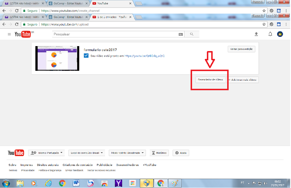Open the 'Sobre' footer link
291x188 pixels.
tap(12, 165)
